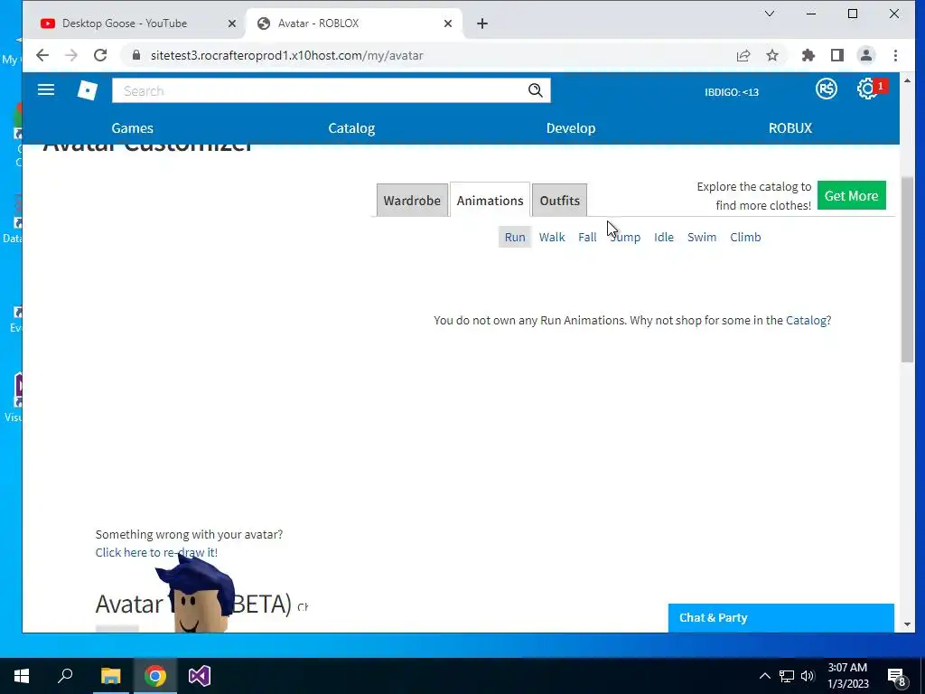Open the Chrome profile avatar
Screen dimensions: 925x694
click(x=866, y=55)
